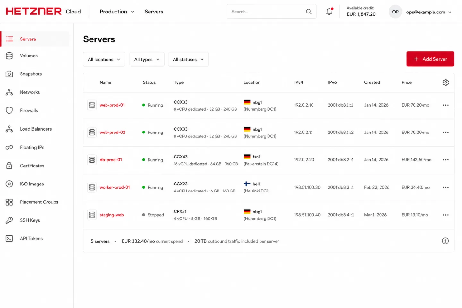
Task: Open actions menu for web-prod-02
Action: tap(446, 132)
